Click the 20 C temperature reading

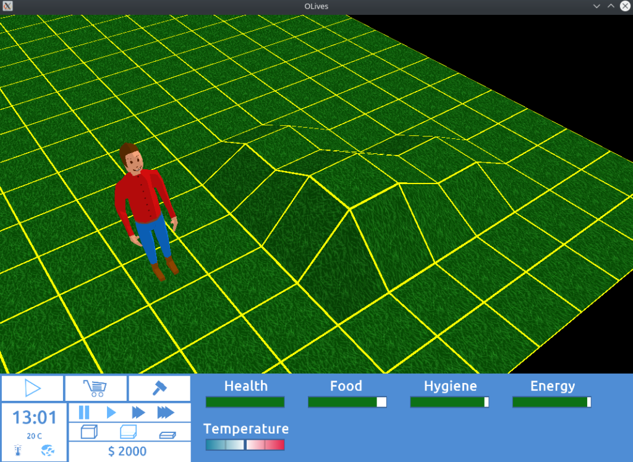click(x=35, y=436)
